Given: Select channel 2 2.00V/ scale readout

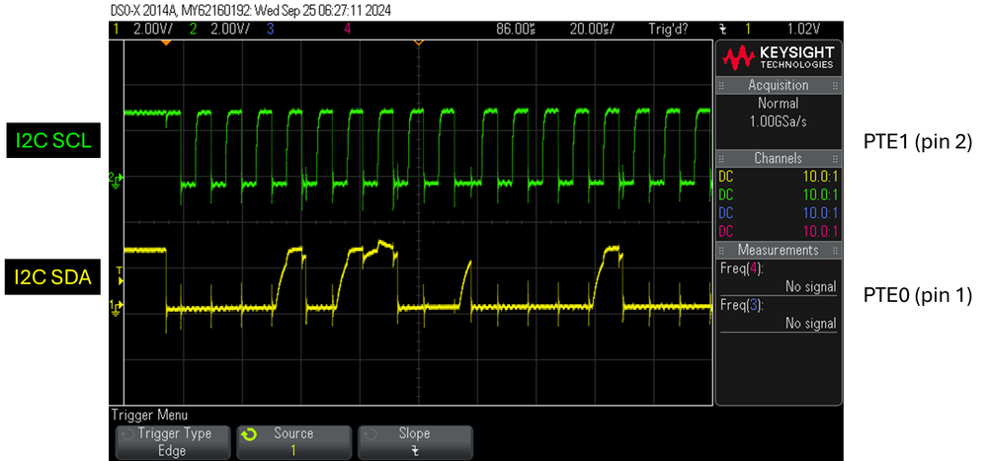Looking at the screenshot, I should 230,29.
